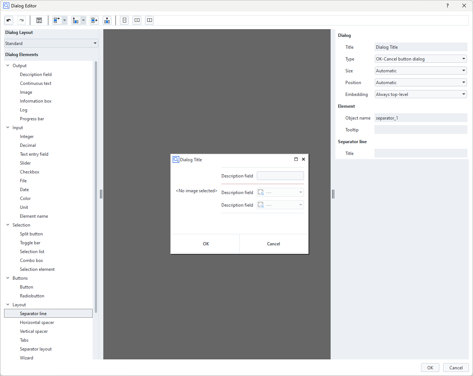This screenshot has height=376, width=473.
Task: Select Toggle bar element
Action: [x=30, y=242]
